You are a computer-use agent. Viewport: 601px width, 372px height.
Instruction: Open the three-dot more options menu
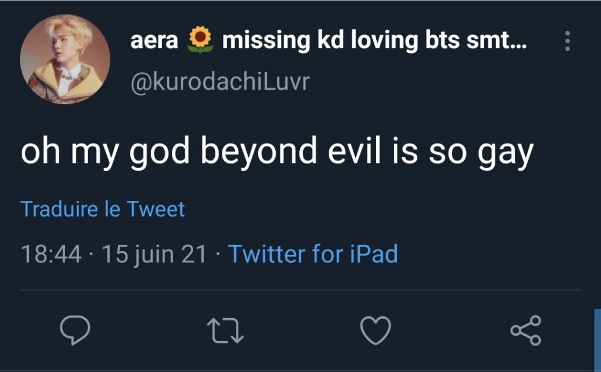pyautogui.click(x=568, y=41)
